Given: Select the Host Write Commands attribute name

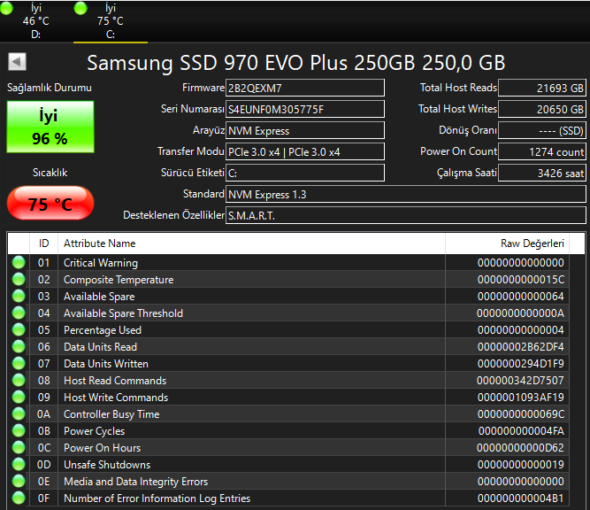Looking at the screenshot, I should click(116, 398).
